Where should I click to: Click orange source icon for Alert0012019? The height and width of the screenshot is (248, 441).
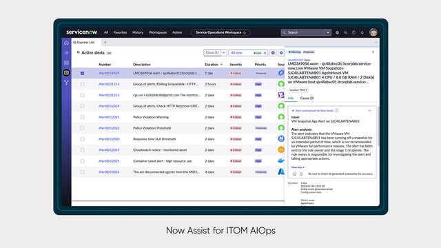click(281, 149)
